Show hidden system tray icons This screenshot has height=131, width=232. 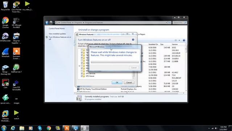point(209,128)
